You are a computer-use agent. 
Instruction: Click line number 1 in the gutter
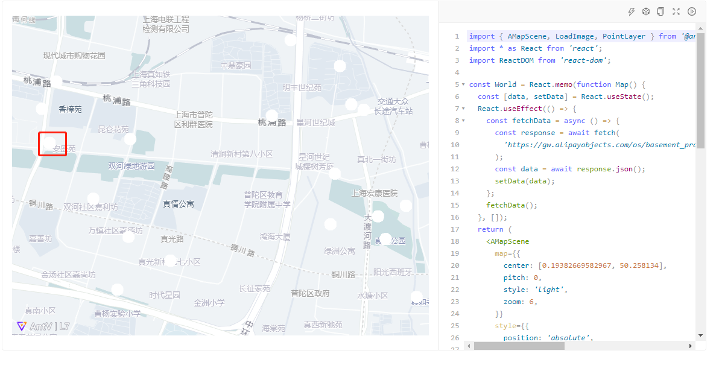point(457,37)
